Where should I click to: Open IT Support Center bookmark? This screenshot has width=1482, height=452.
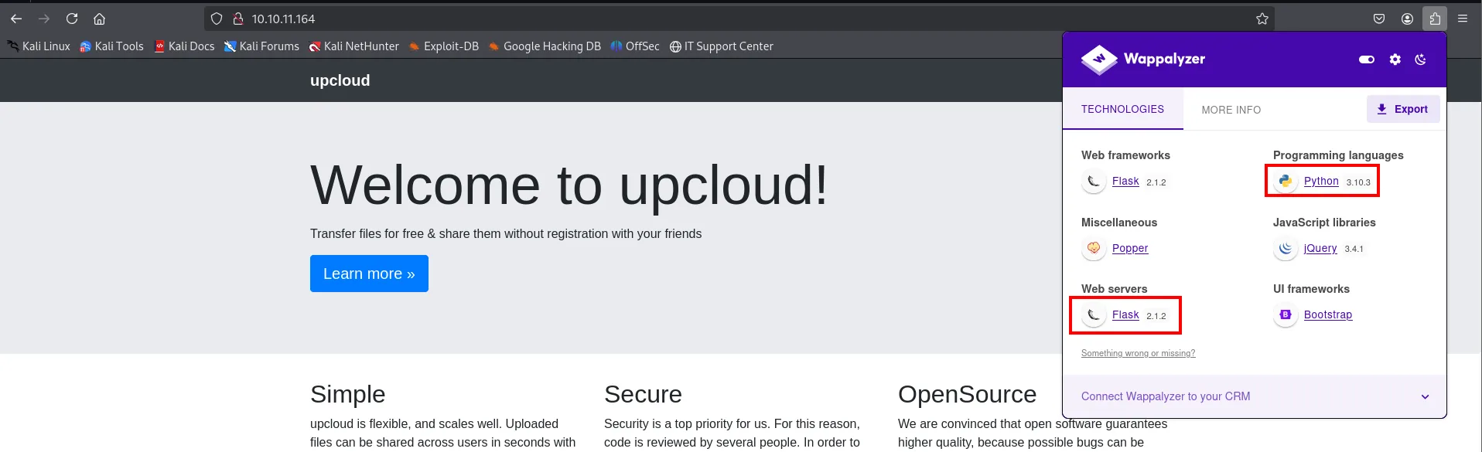[722, 46]
